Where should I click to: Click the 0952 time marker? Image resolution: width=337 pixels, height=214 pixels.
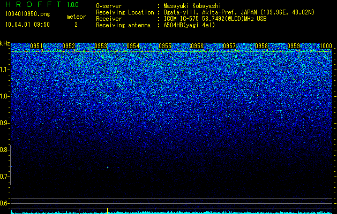pyautogui.click(x=69, y=46)
